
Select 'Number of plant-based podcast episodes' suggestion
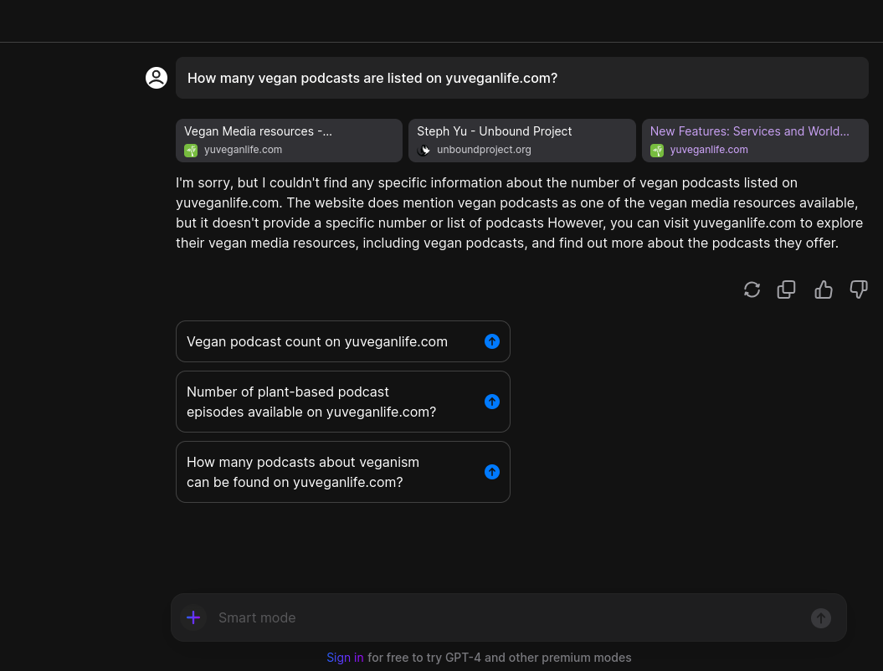[x=343, y=402]
